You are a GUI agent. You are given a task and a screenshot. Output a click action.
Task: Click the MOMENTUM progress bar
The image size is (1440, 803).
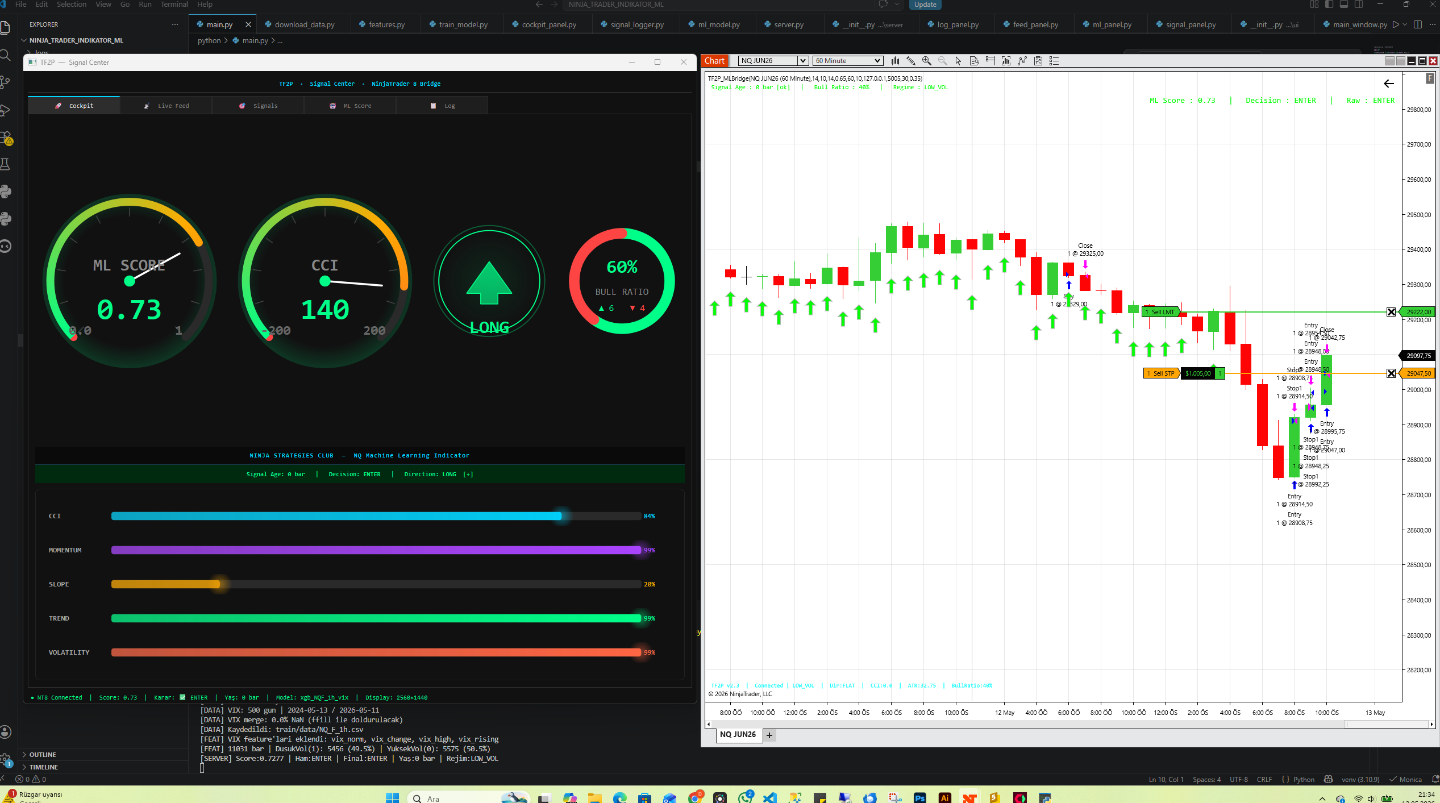(x=376, y=550)
